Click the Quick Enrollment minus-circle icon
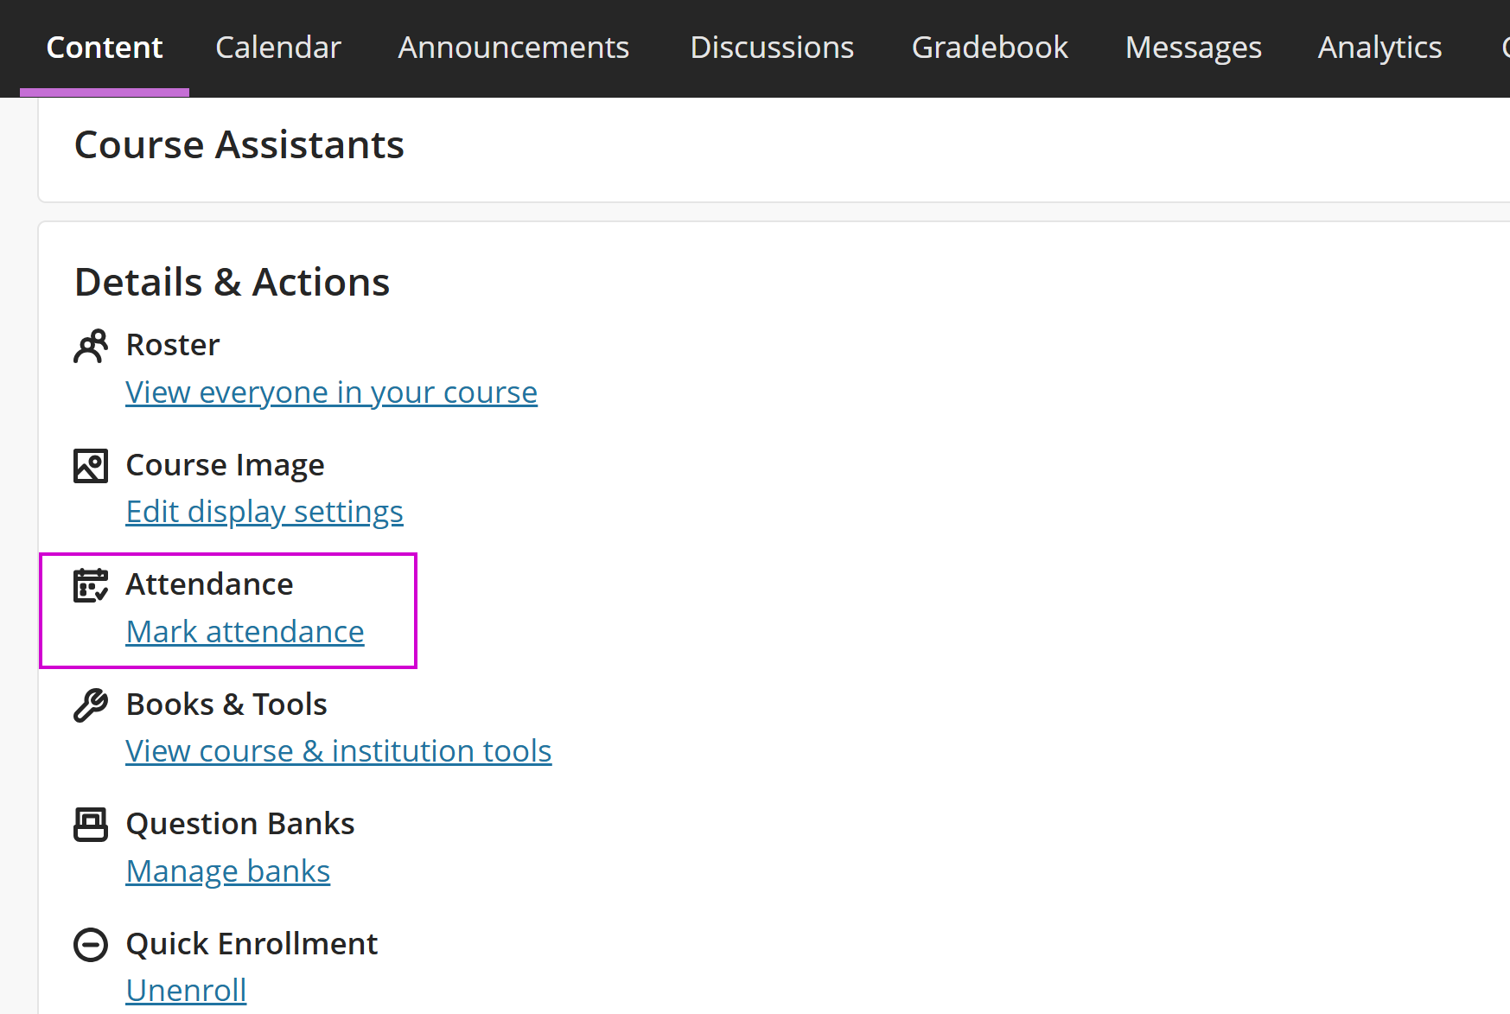Image resolution: width=1510 pixels, height=1014 pixels. click(x=91, y=945)
